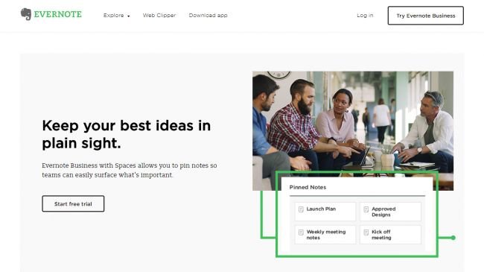Click the Approved Designs note icon
The image size is (484, 272).
tap(366, 209)
